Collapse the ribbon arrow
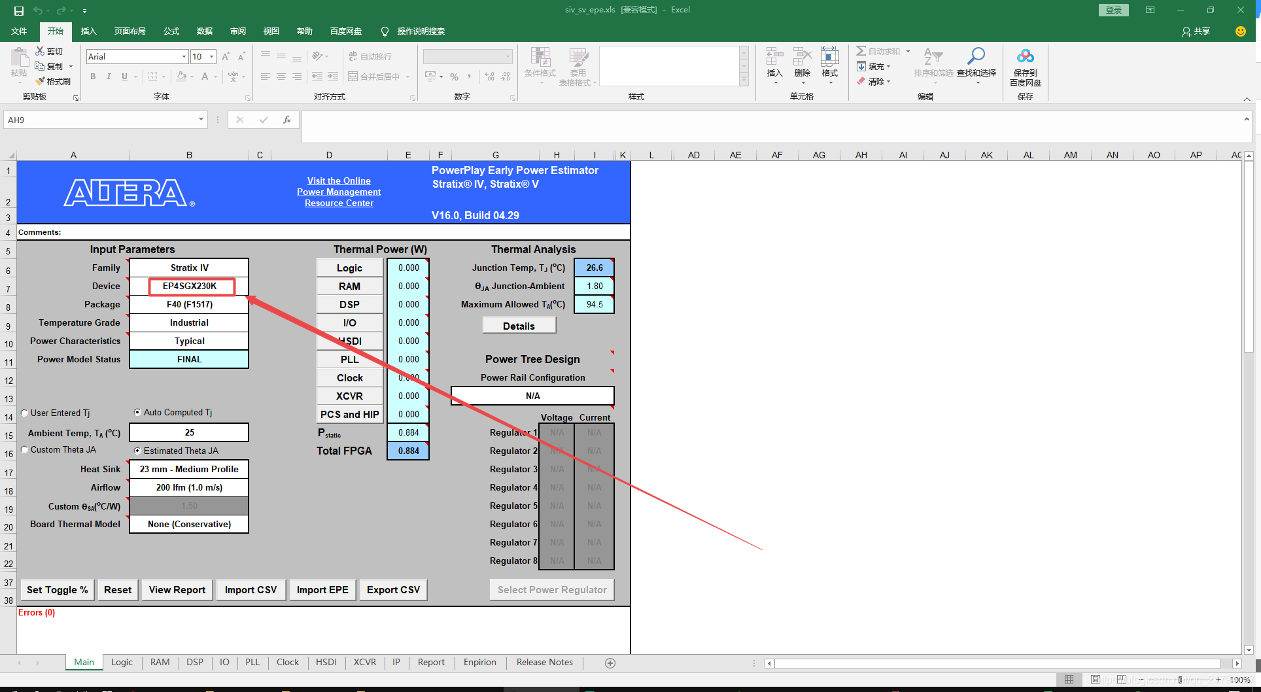This screenshot has height=692, width=1261. [1247, 99]
